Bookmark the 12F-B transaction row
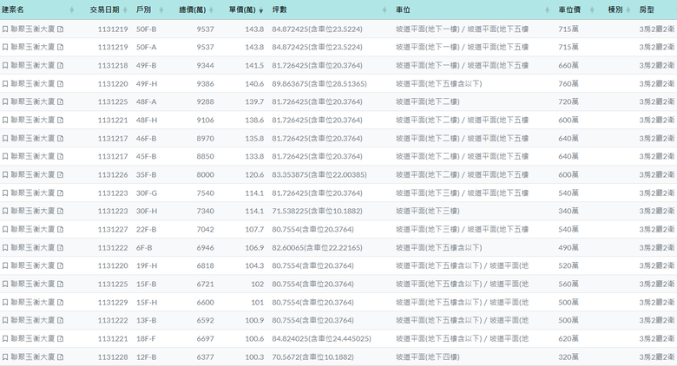 coord(5,357)
